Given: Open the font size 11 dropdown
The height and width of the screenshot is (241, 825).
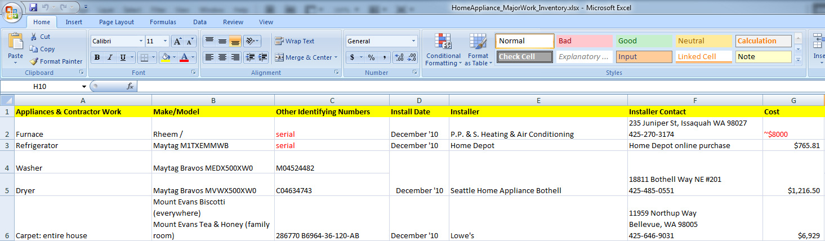Looking at the screenshot, I should tap(166, 41).
